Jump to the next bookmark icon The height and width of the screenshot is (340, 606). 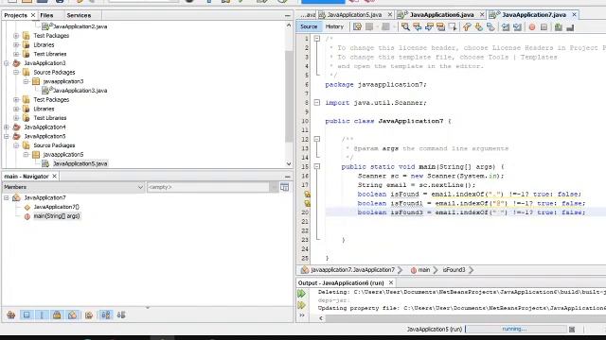pos(478,26)
